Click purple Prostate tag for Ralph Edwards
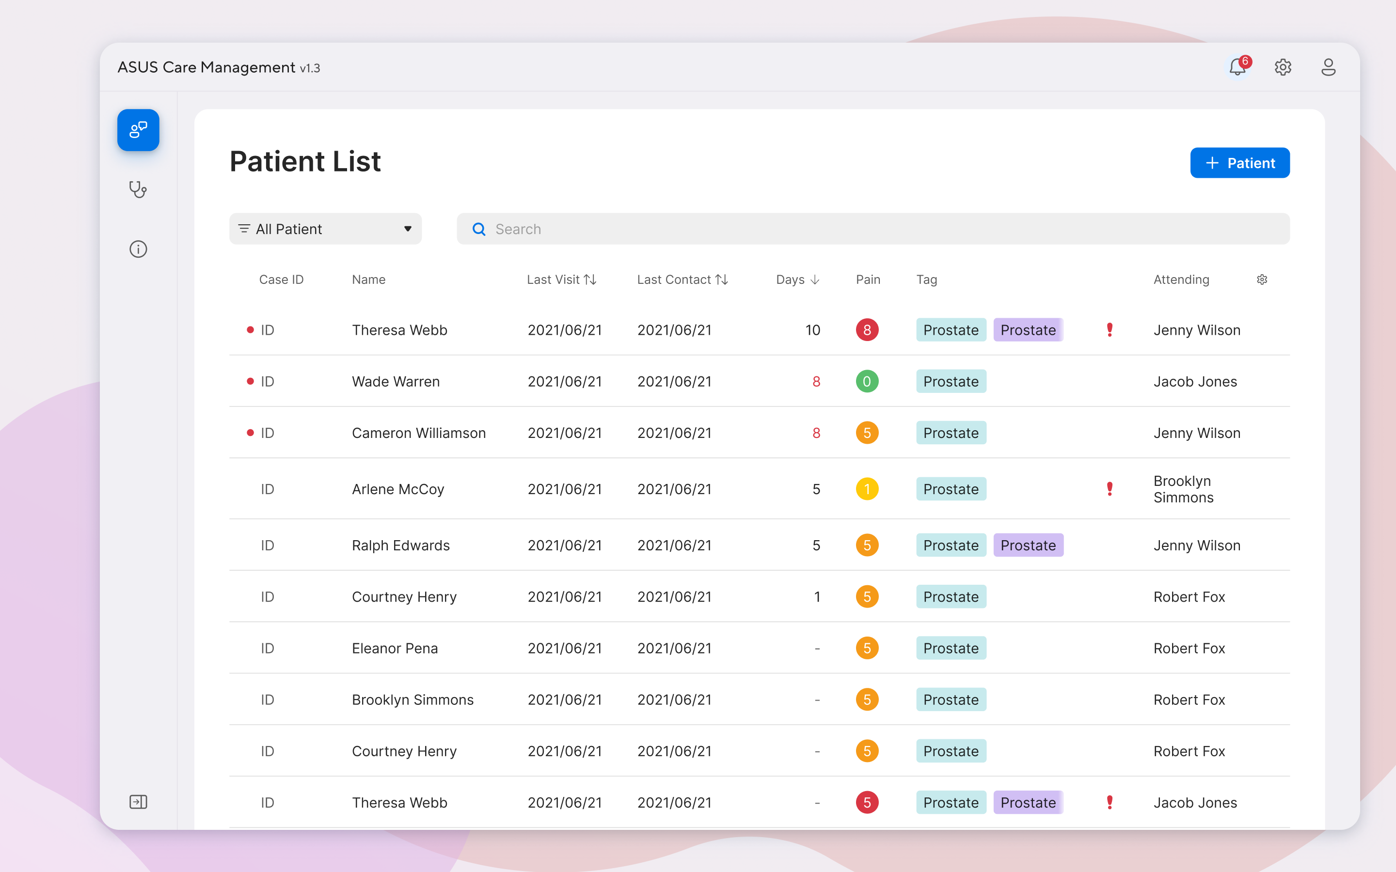This screenshot has height=872, width=1396. coord(1028,545)
